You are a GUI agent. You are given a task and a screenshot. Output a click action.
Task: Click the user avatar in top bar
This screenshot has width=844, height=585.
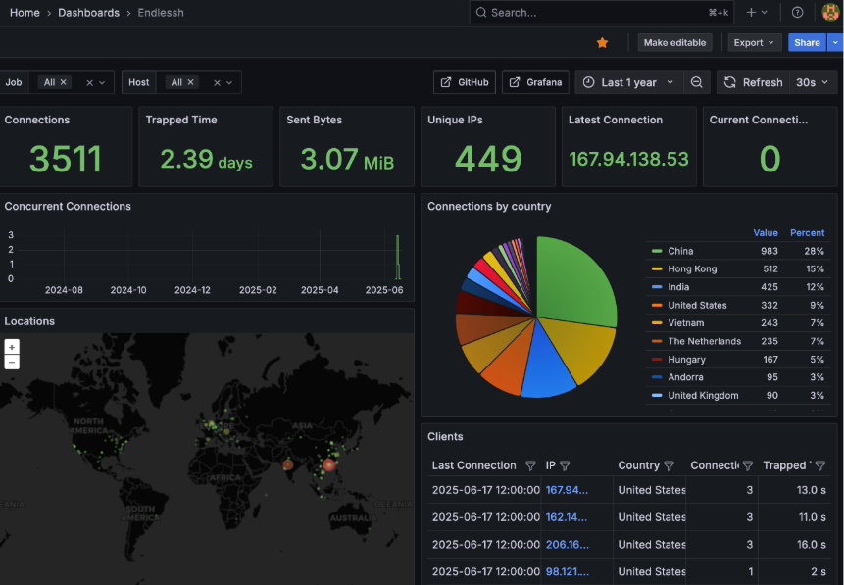click(830, 13)
